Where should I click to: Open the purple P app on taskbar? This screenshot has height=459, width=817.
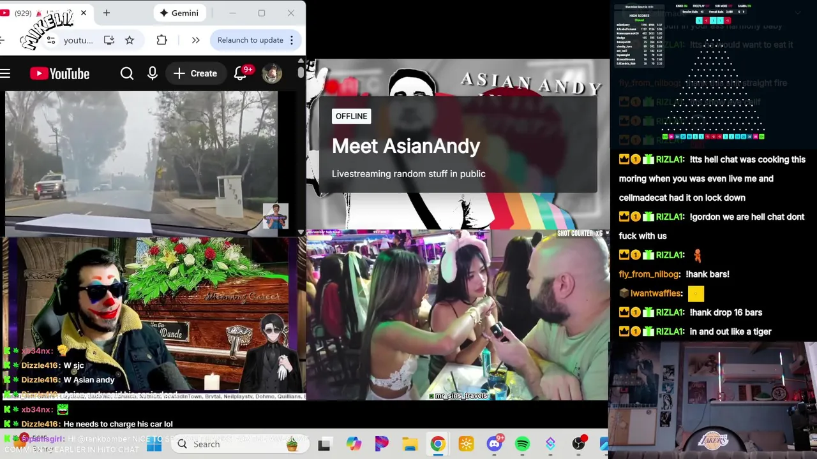click(382, 444)
